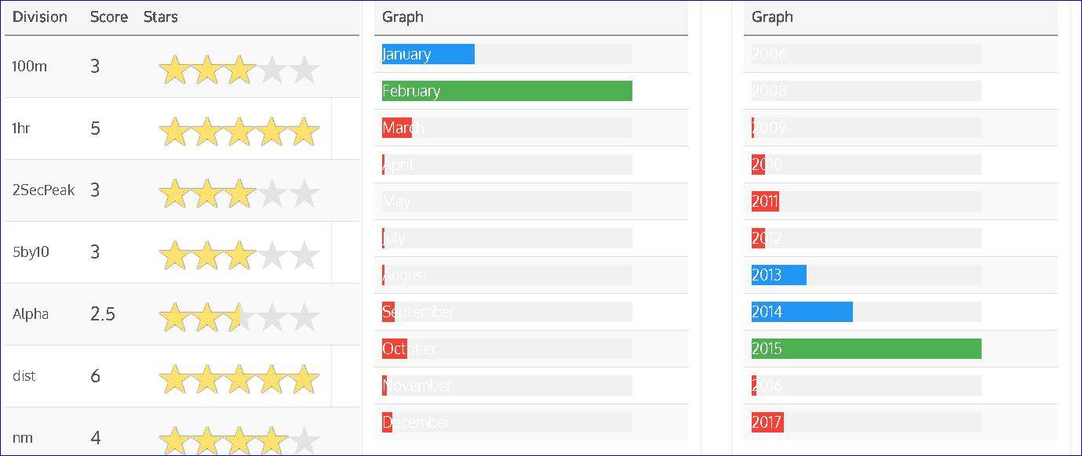Click the half-filled third star in Alpha row

click(239, 317)
